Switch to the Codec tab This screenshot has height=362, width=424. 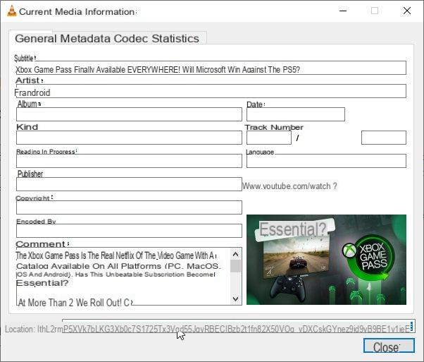tap(131, 39)
